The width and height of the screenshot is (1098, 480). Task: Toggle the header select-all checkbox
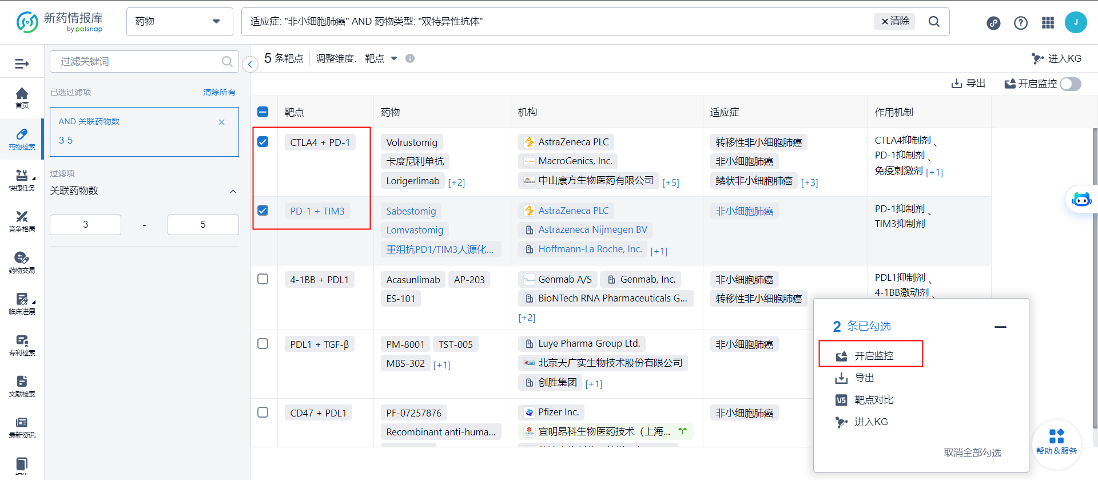pos(263,112)
